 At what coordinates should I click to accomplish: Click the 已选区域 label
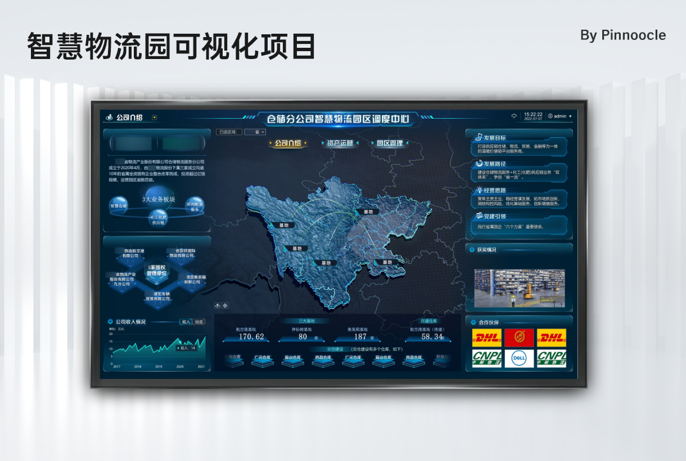pyautogui.click(x=229, y=132)
